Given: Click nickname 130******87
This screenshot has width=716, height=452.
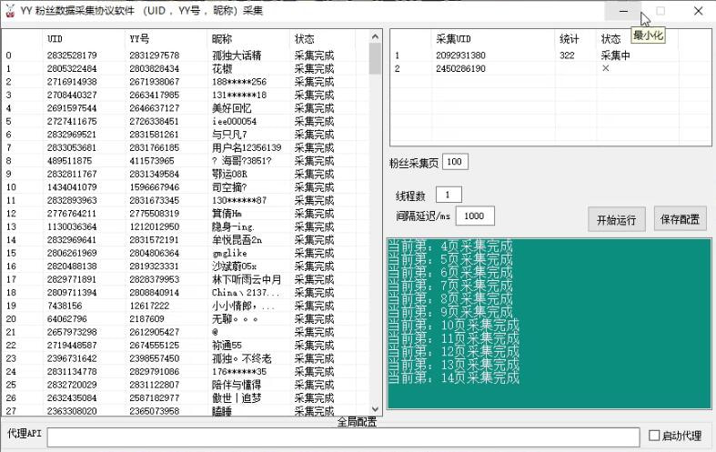Looking at the screenshot, I should point(239,200).
